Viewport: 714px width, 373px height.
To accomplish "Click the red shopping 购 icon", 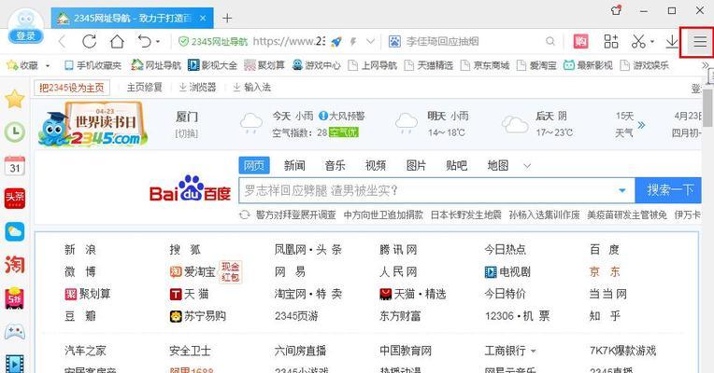I will (580, 41).
